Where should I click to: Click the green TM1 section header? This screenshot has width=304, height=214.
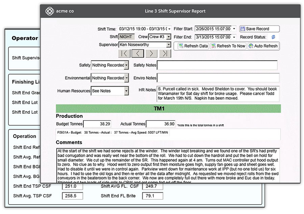click(x=168, y=108)
